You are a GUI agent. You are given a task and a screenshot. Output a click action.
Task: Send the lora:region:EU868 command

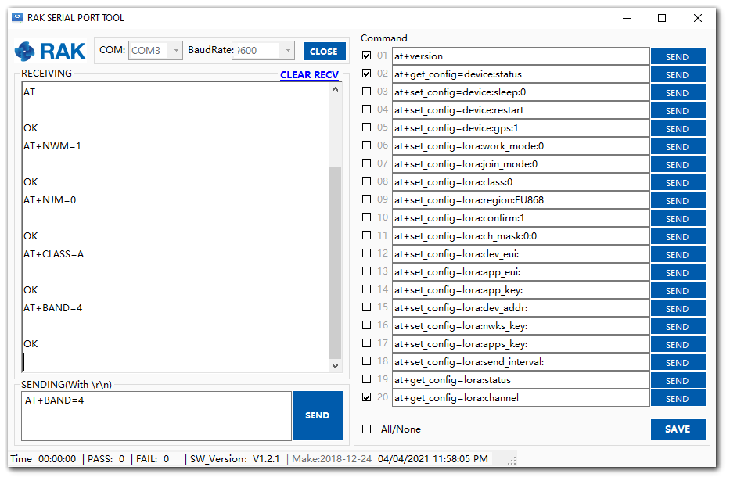pyautogui.click(x=678, y=200)
